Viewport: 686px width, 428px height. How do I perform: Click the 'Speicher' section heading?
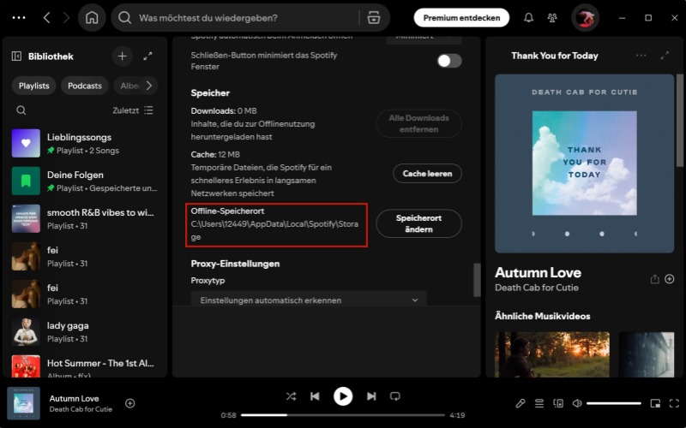210,92
